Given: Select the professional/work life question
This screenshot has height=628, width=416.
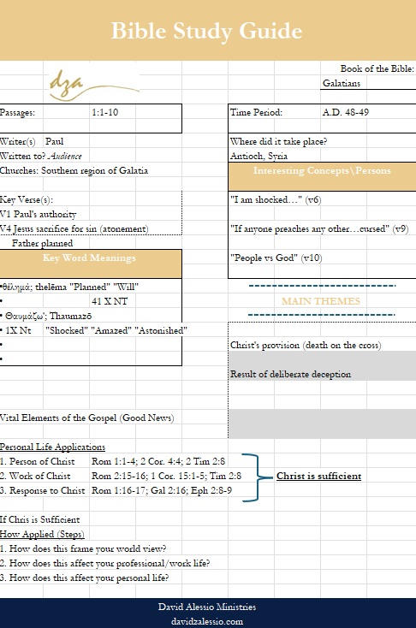Looking at the screenshot, I should click(105, 563).
